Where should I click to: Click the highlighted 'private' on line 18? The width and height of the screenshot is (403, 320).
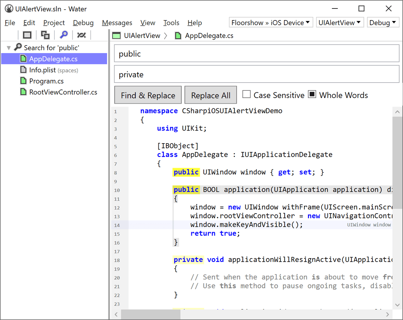click(x=188, y=260)
